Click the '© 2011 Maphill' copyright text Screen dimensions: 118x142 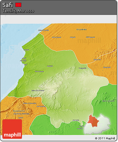pos(105,138)
